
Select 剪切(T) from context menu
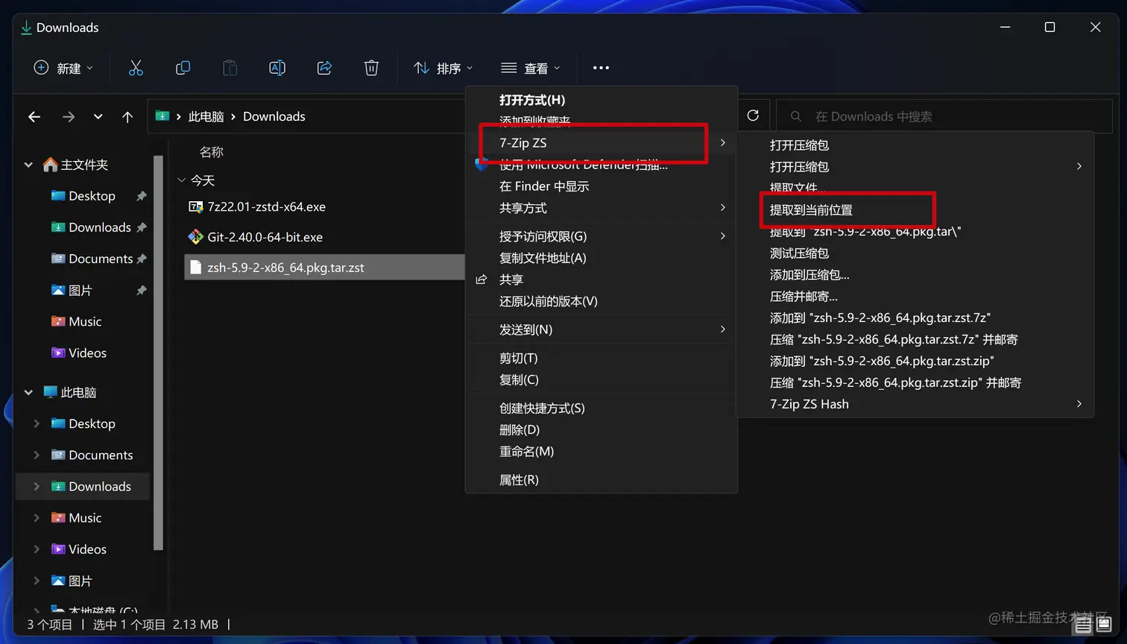[602, 359]
